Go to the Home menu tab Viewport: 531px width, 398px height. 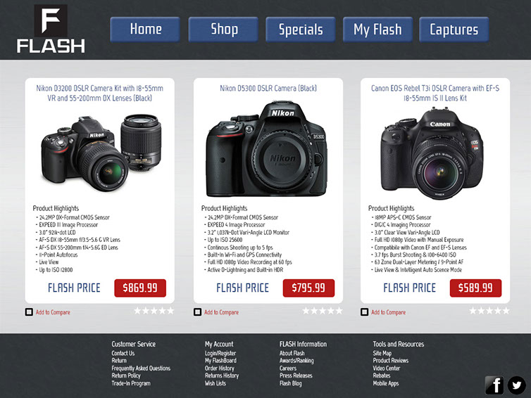[x=145, y=30]
